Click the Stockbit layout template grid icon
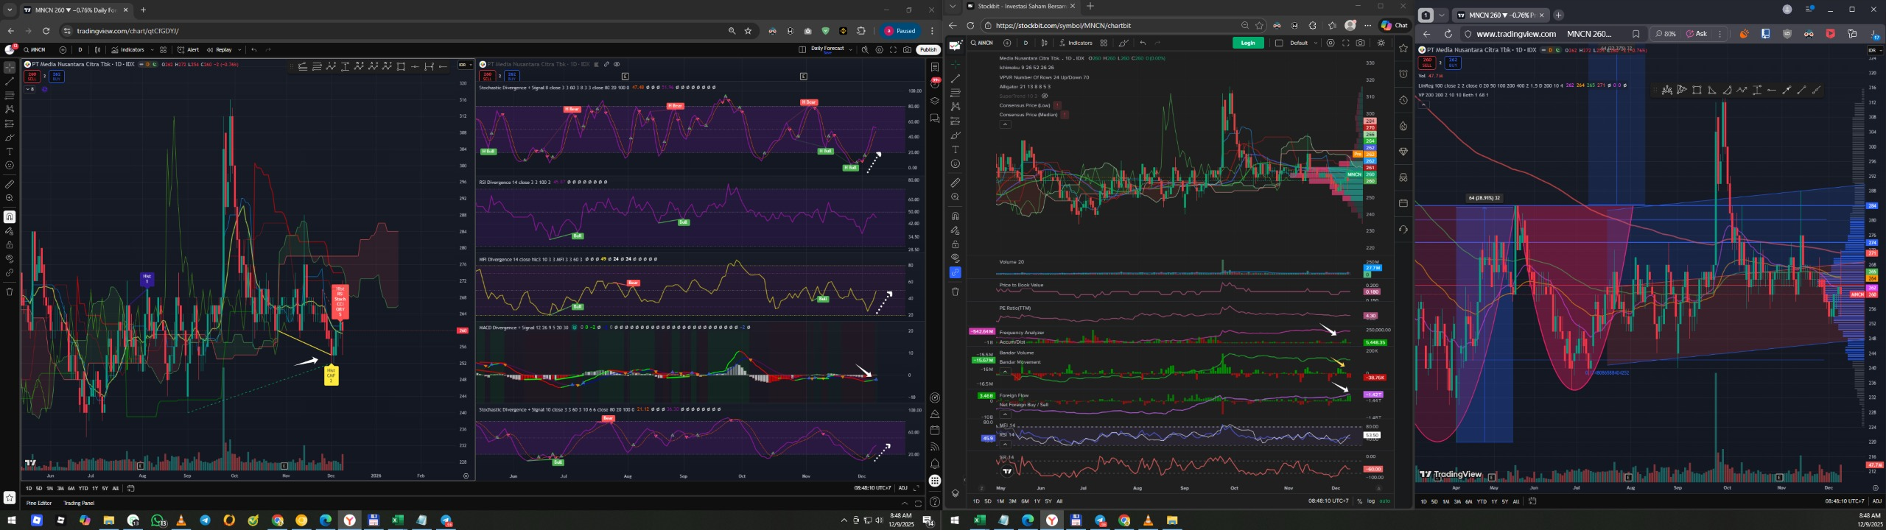 click(1104, 43)
